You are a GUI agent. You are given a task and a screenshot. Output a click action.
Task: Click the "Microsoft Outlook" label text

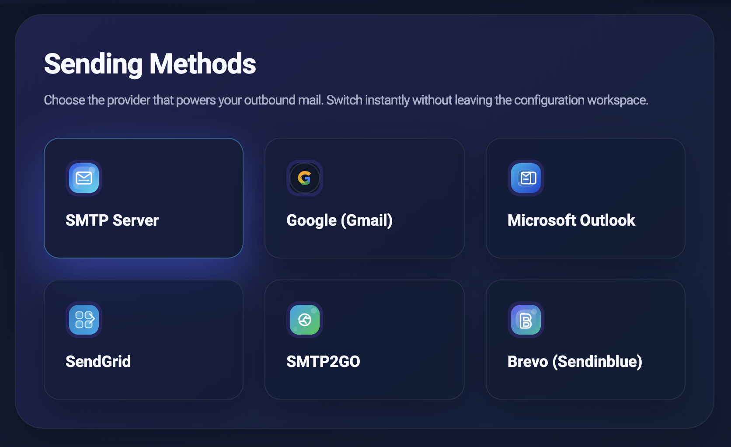pyautogui.click(x=571, y=220)
